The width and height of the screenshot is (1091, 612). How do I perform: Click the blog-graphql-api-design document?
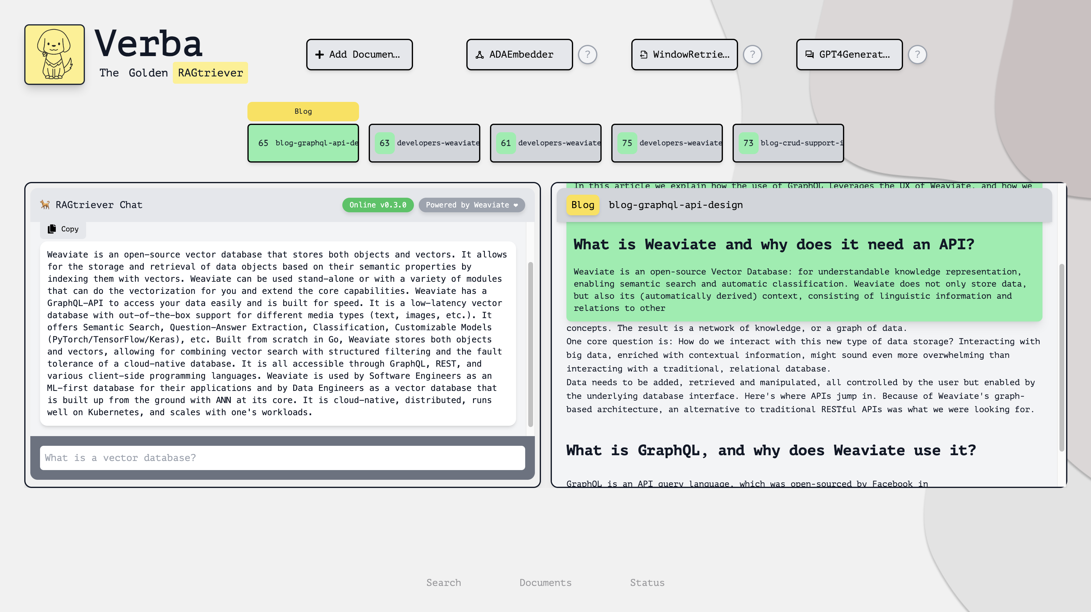[x=304, y=142]
